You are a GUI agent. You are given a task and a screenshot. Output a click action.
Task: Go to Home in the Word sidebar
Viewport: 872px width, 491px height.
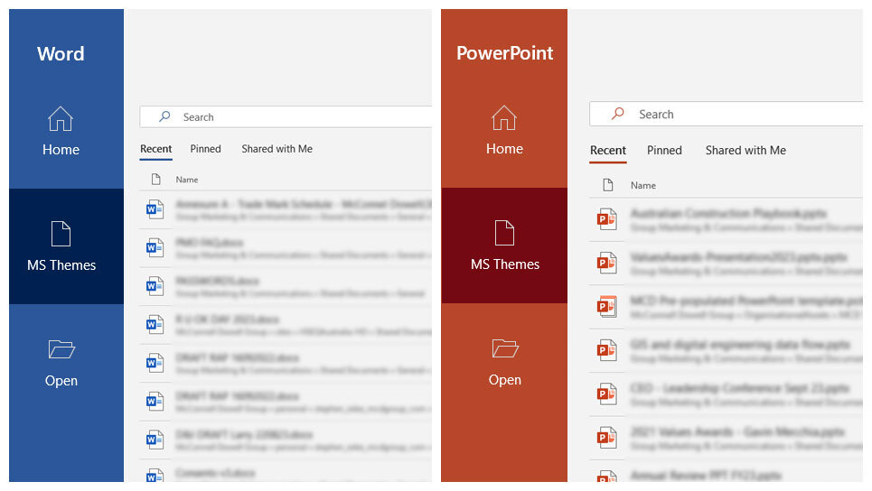click(61, 131)
